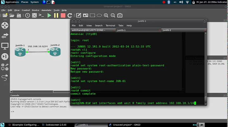Open the GNS3 View menu

[x=17, y=10]
